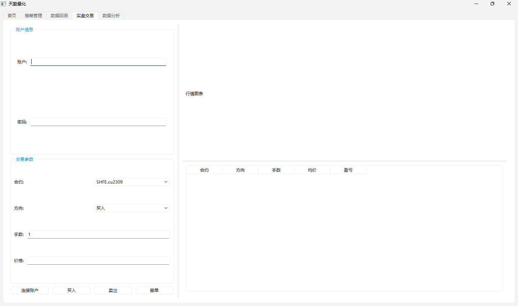Open the 首页 tab
518x306 pixels.
point(12,16)
